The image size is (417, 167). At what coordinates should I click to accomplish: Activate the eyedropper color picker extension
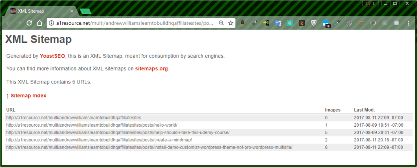[x=337, y=23]
